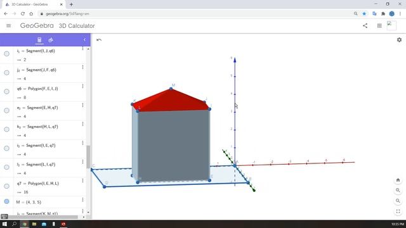The width and height of the screenshot is (406, 228).
Task: Share the construction with the share icon
Action: [x=365, y=25]
